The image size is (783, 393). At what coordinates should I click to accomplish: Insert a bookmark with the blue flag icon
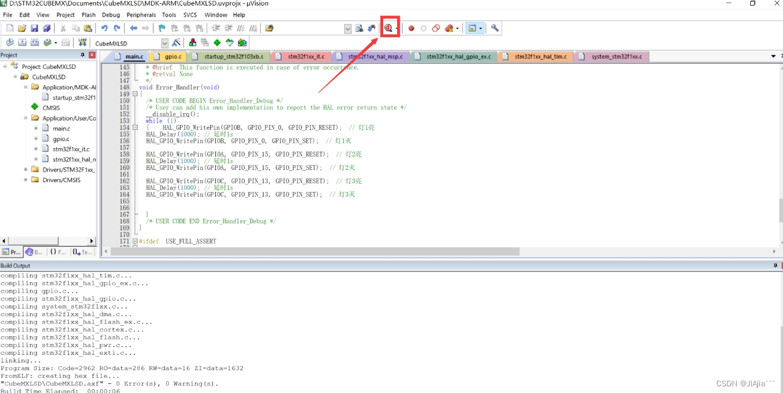162,28
